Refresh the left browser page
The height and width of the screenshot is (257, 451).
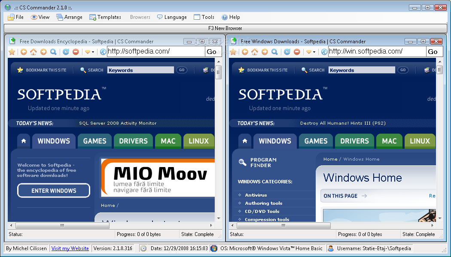click(66, 52)
